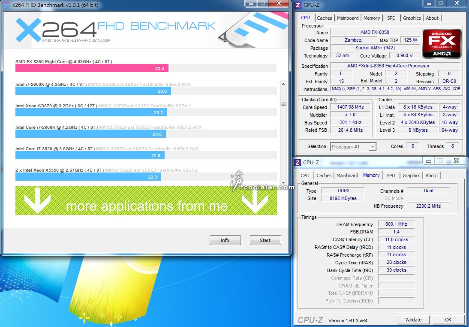Click the Intel Core i7-3820 @ 3.6GHz entry label
This screenshot has height=327, width=469.
(x=55, y=148)
